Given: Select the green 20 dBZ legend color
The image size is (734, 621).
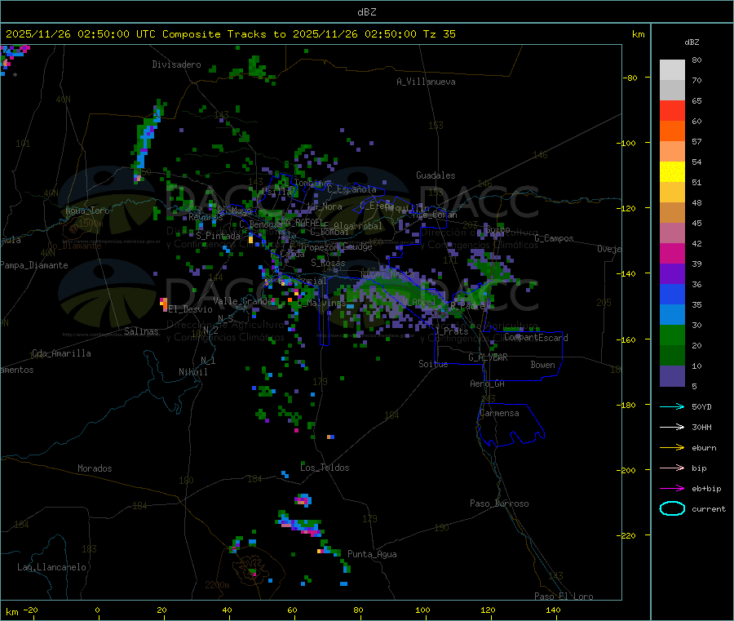Looking at the screenshot, I should coord(672,335).
